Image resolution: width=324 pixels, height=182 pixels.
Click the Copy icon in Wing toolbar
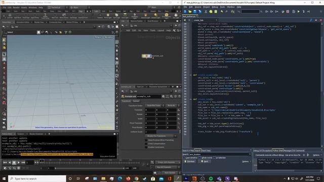[x=211, y=12]
